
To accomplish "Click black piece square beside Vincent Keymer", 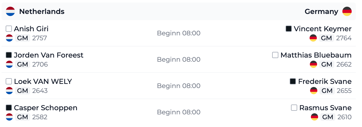I will pyautogui.click(x=289, y=29).
